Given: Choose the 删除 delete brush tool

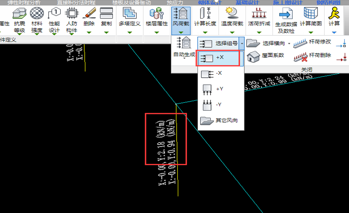Looking at the screenshot, I should [89, 20].
